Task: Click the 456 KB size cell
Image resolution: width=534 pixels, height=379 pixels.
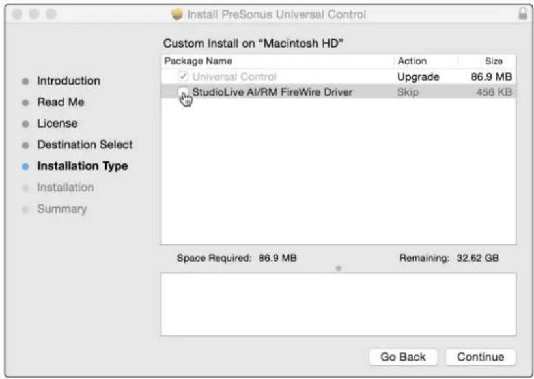Action: tap(494, 92)
